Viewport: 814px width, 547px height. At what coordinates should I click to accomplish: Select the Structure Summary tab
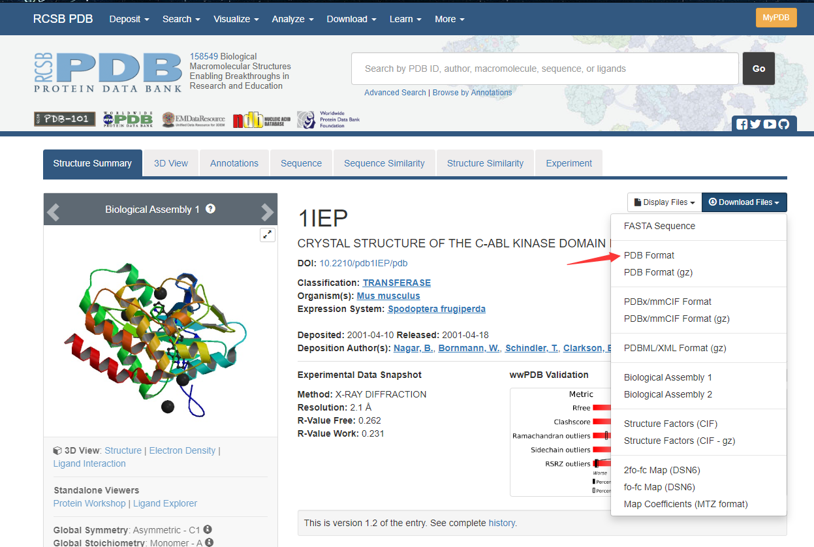point(93,163)
